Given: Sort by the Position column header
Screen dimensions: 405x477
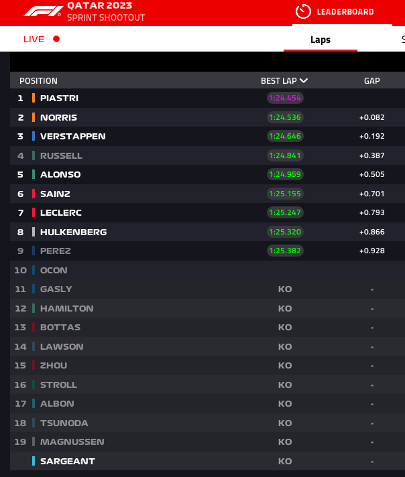Looking at the screenshot, I should click(x=38, y=81).
